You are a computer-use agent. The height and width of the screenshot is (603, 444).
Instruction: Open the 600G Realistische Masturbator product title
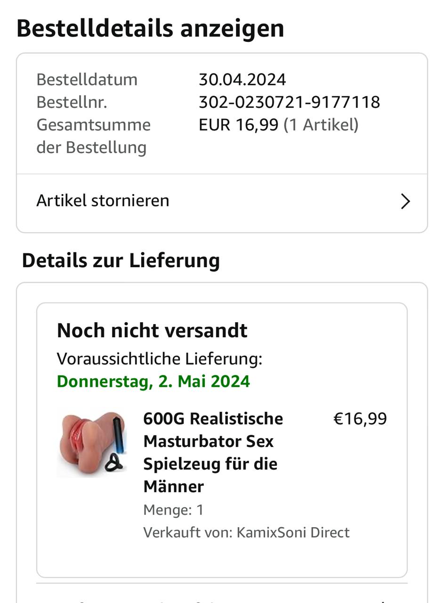coord(213,452)
